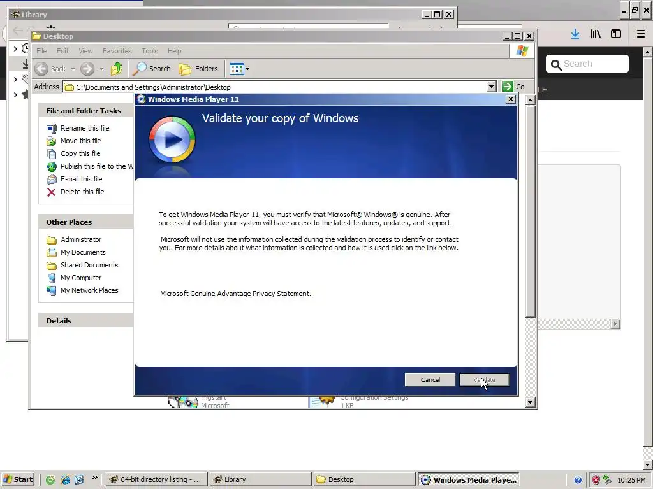Click Move this file task
The image size is (653, 489).
point(81,141)
